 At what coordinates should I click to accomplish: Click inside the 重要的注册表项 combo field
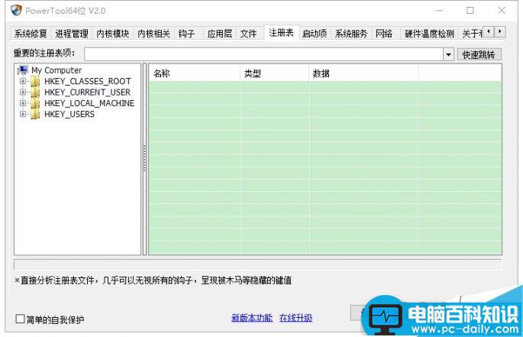coord(263,54)
